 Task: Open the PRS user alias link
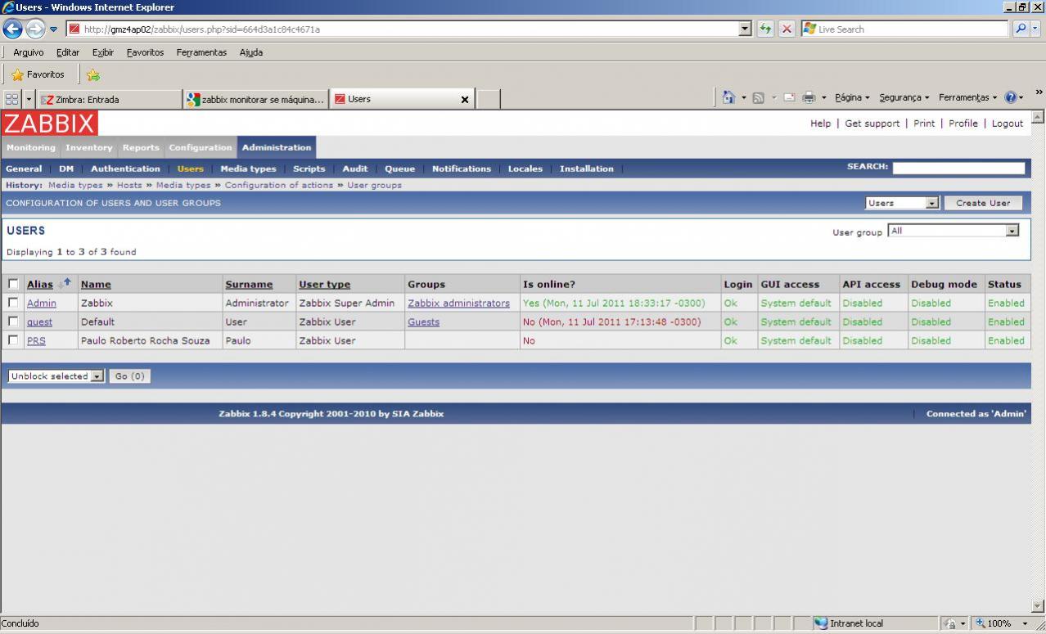pyautogui.click(x=36, y=340)
